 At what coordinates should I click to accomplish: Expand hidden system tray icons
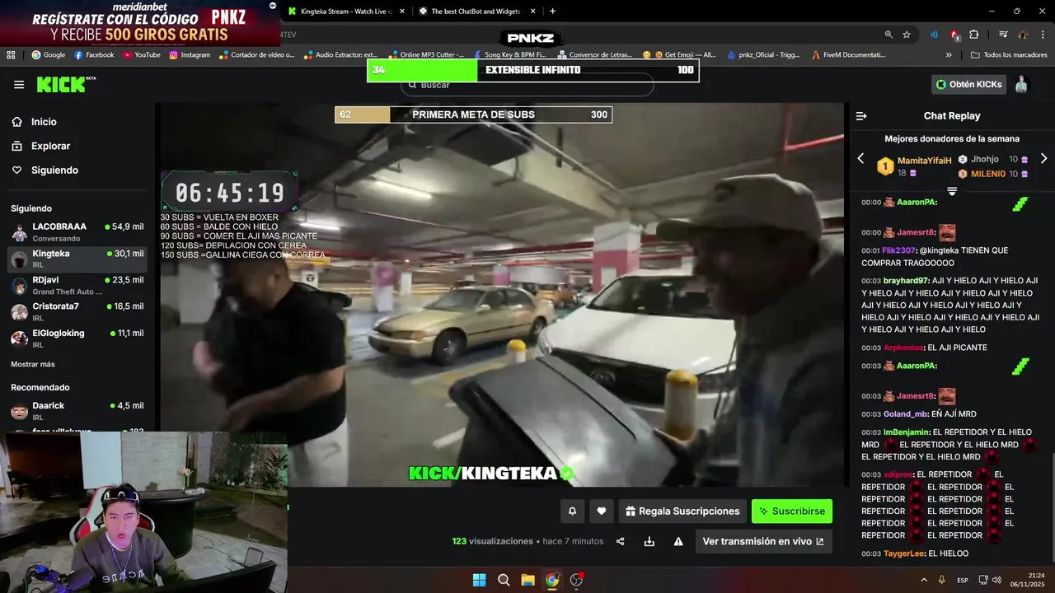click(x=923, y=580)
